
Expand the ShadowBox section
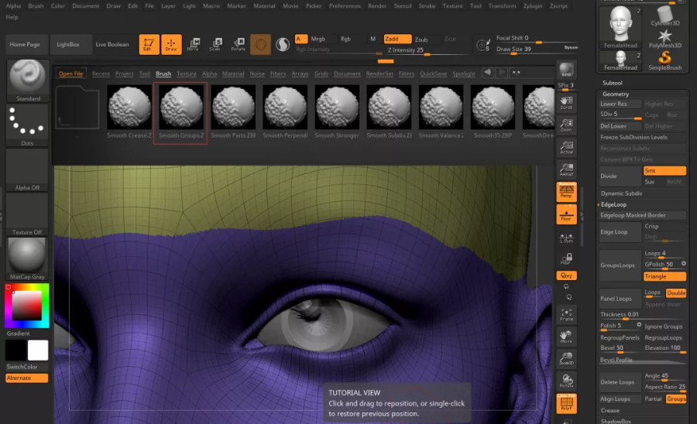616,421
